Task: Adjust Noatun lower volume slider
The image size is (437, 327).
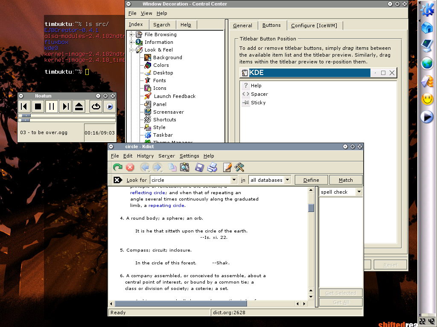Action: click(25, 120)
